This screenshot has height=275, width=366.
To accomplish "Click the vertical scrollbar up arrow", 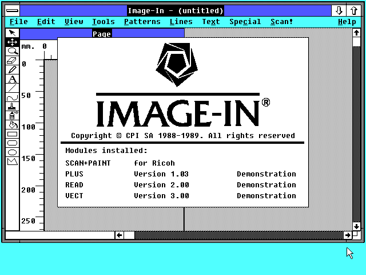I will point(356,33).
